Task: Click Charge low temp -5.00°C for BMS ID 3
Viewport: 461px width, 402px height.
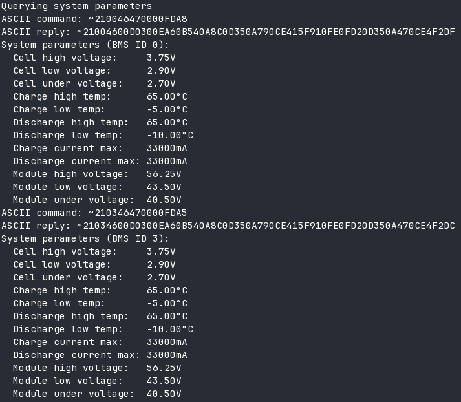Action: click(167, 303)
